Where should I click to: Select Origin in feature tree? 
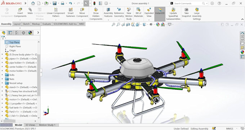coord(10,50)
